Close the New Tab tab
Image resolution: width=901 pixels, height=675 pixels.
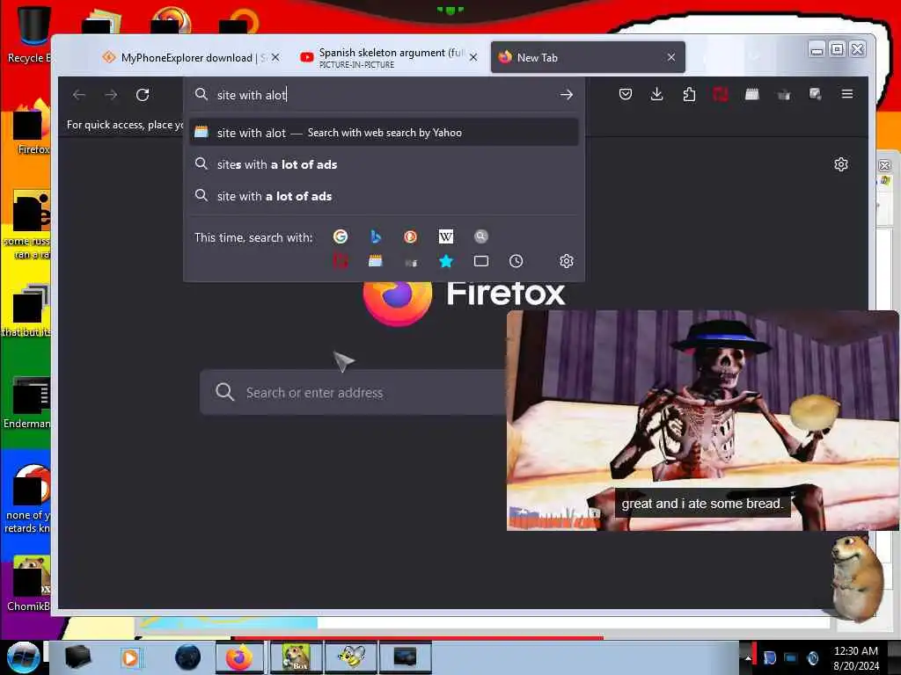point(671,57)
